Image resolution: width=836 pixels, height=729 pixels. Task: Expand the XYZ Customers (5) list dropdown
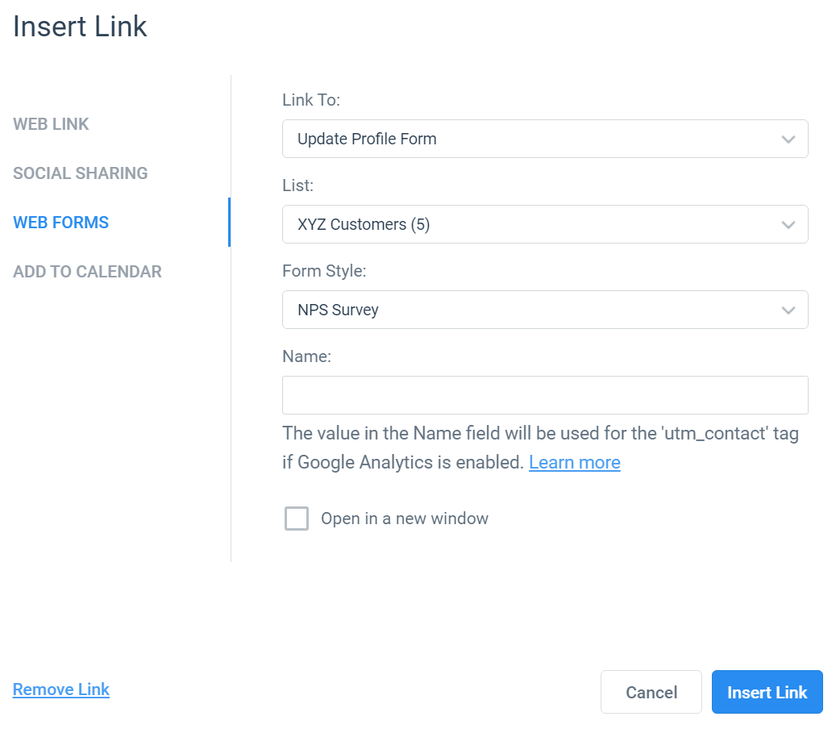coord(545,224)
